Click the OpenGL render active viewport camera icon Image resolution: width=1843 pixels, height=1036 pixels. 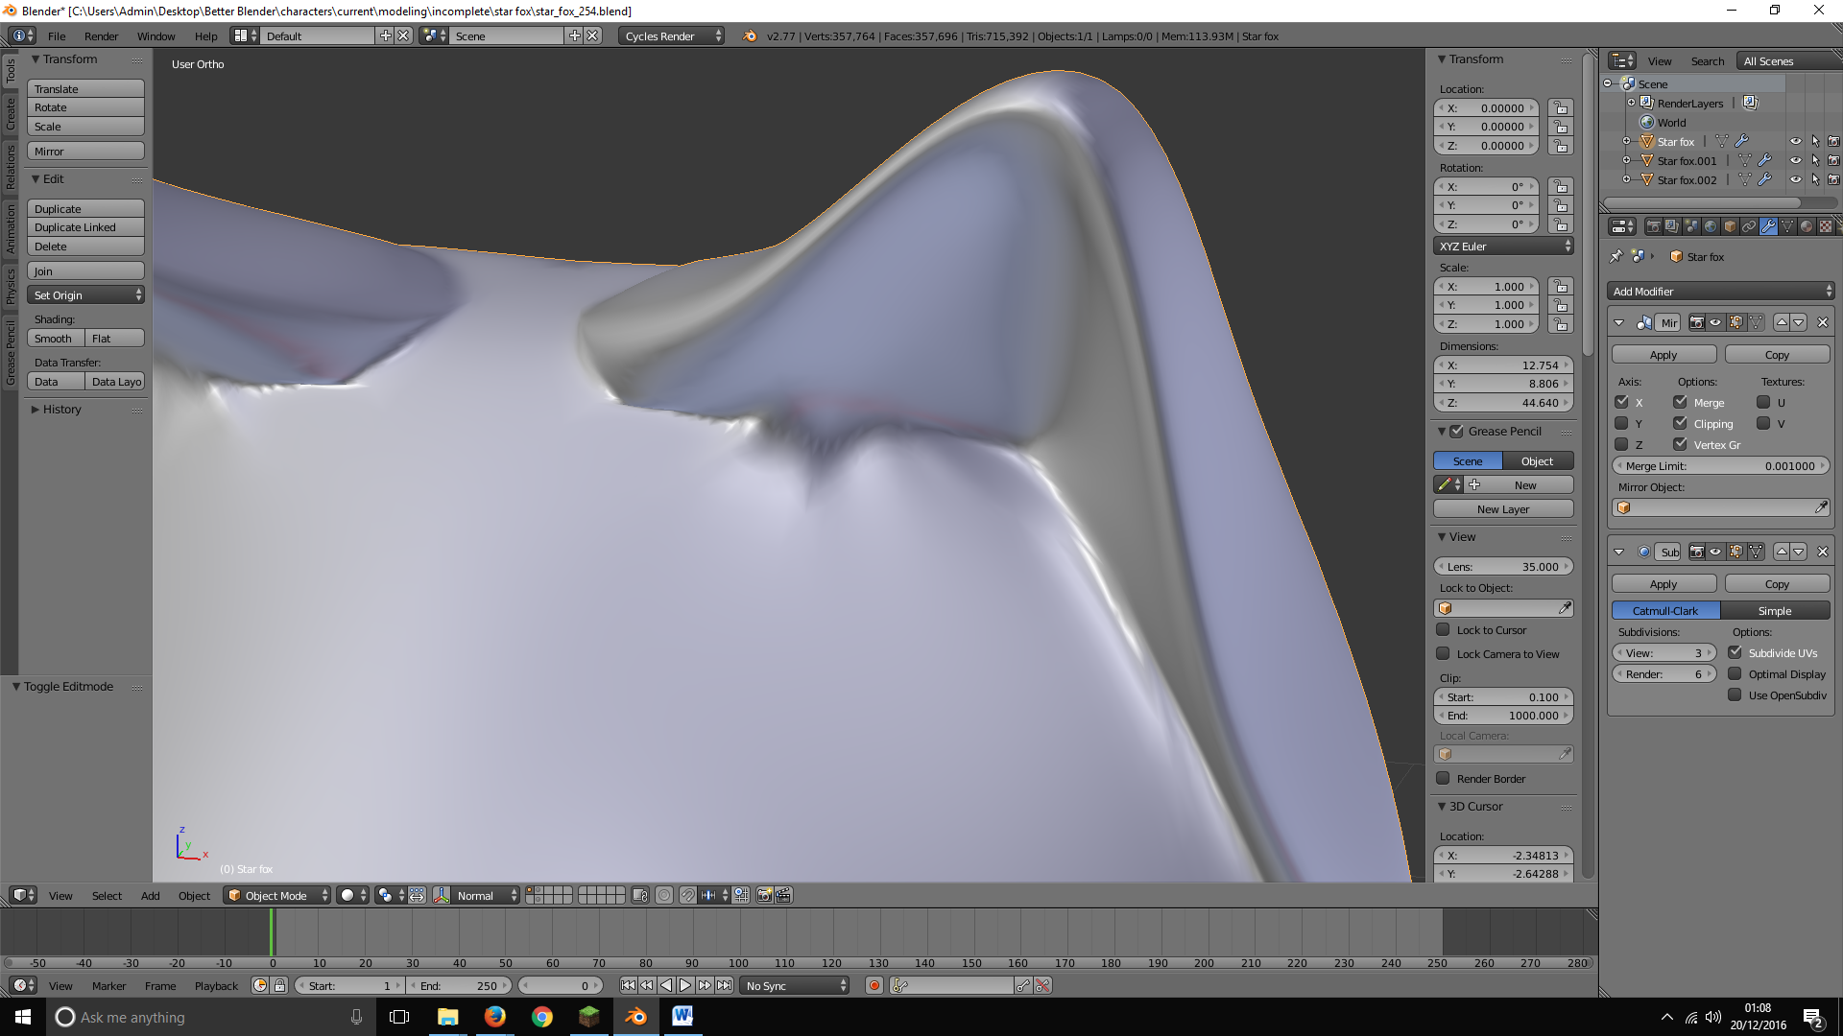coord(764,895)
